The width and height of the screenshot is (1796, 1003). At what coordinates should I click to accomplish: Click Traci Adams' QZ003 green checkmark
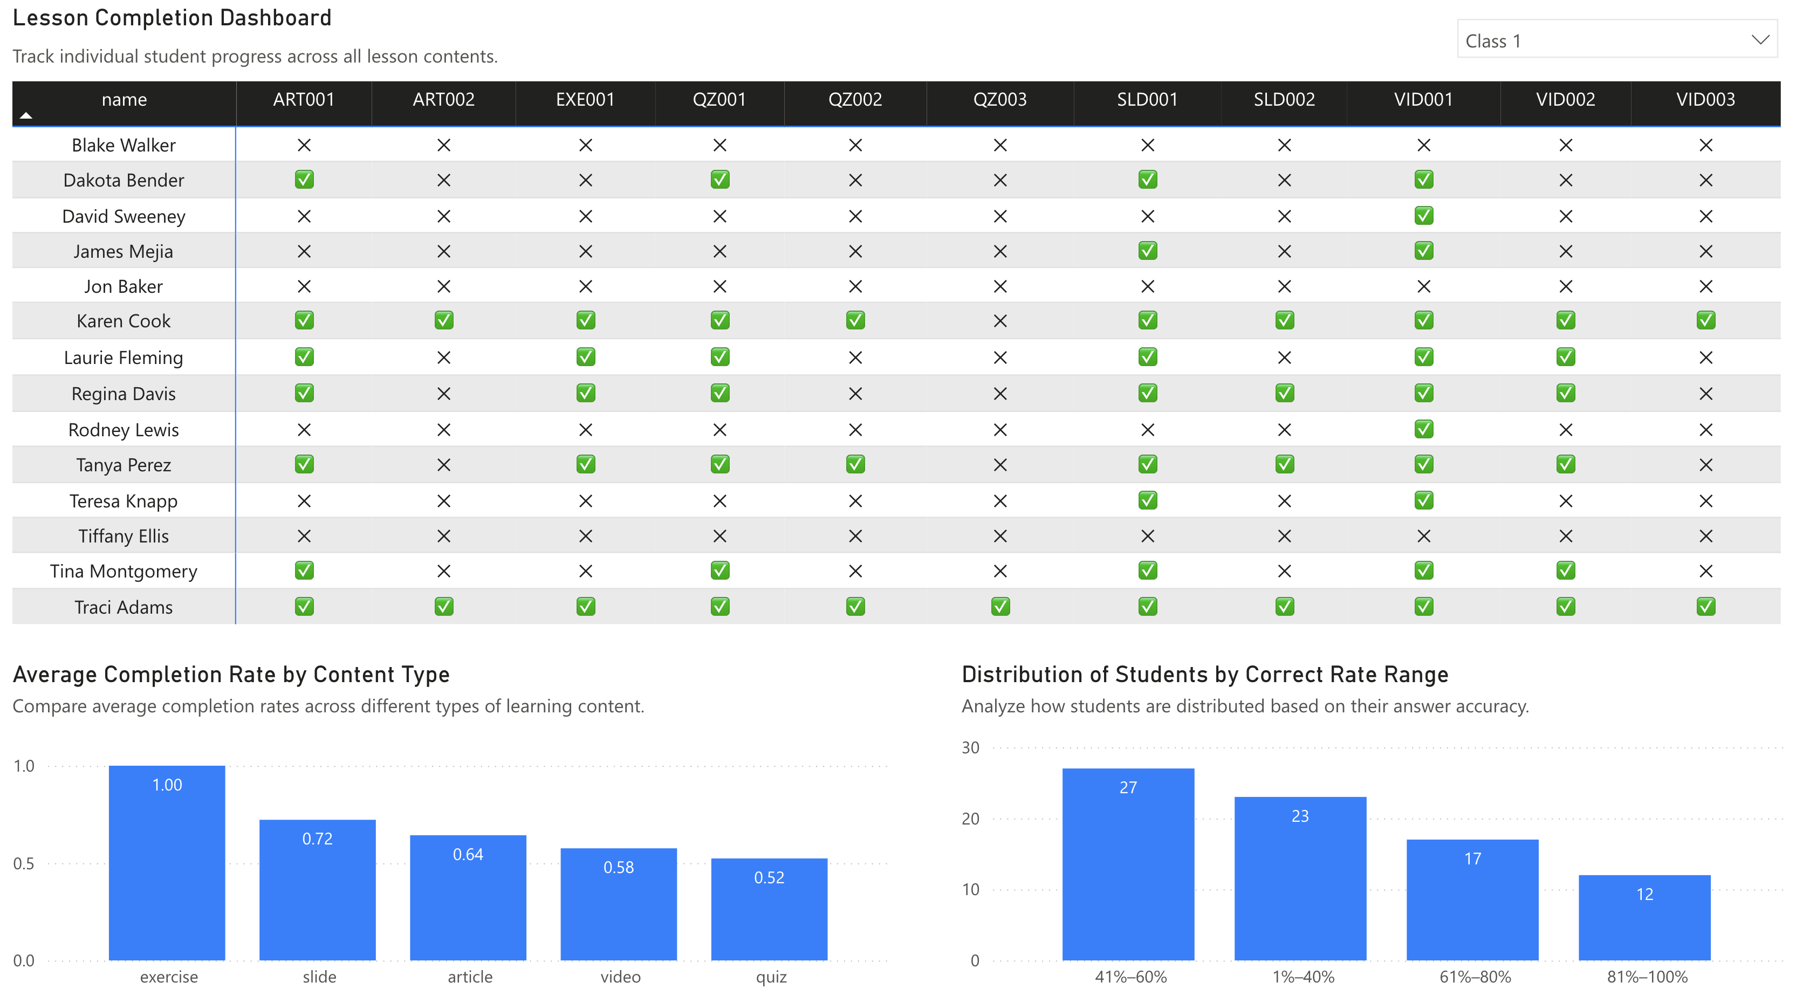(1000, 607)
